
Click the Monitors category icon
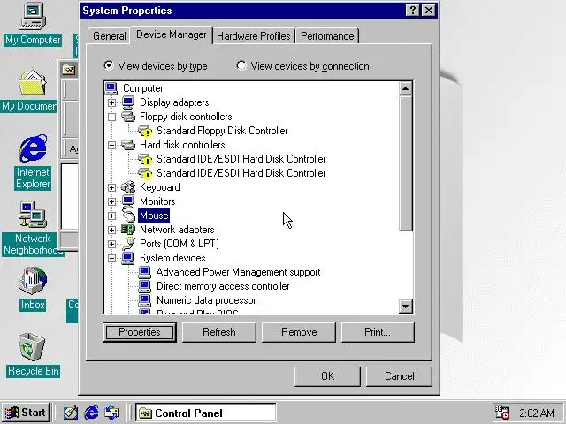point(128,201)
